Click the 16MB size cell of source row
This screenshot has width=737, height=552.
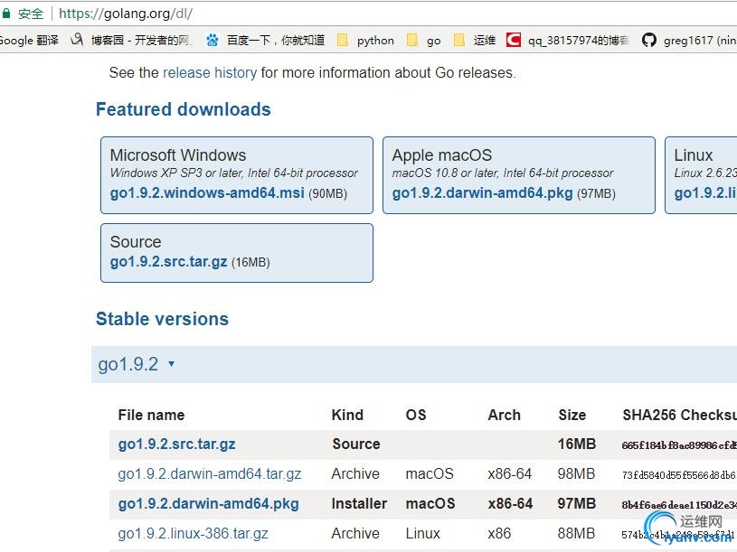point(577,444)
